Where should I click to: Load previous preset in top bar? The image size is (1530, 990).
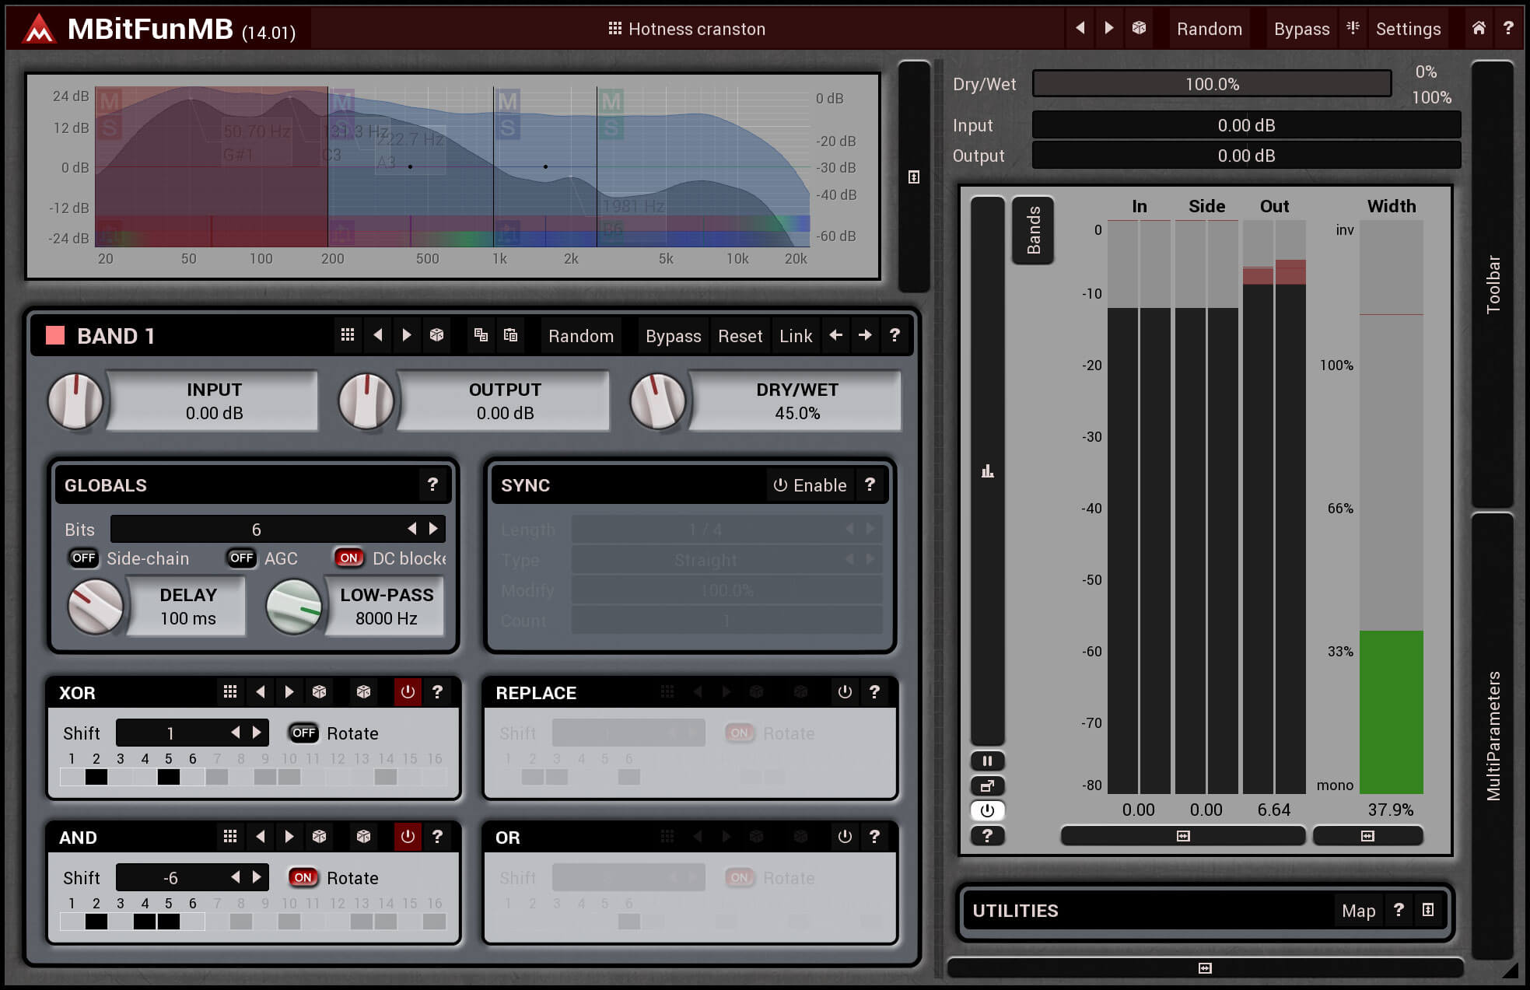(x=1080, y=29)
